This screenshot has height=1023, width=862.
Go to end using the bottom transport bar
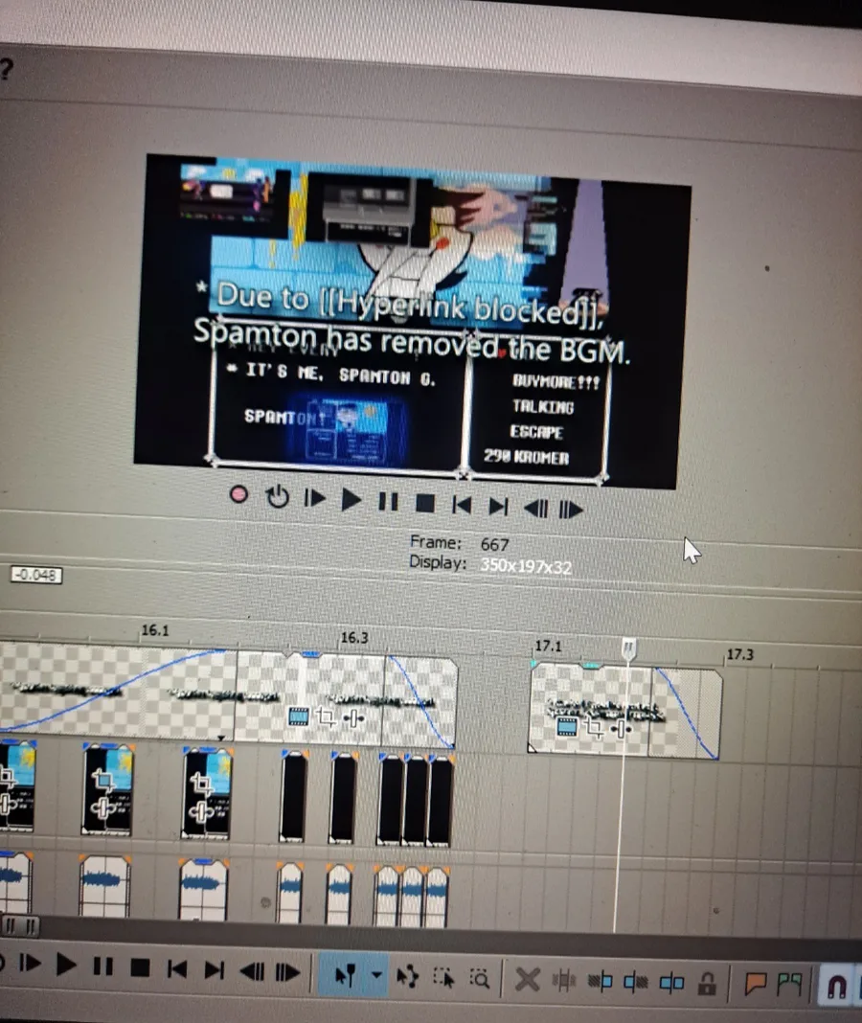(214, 969)
